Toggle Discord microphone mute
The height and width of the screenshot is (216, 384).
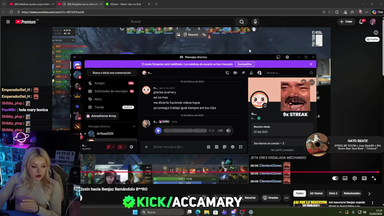[x=108, y=147]
